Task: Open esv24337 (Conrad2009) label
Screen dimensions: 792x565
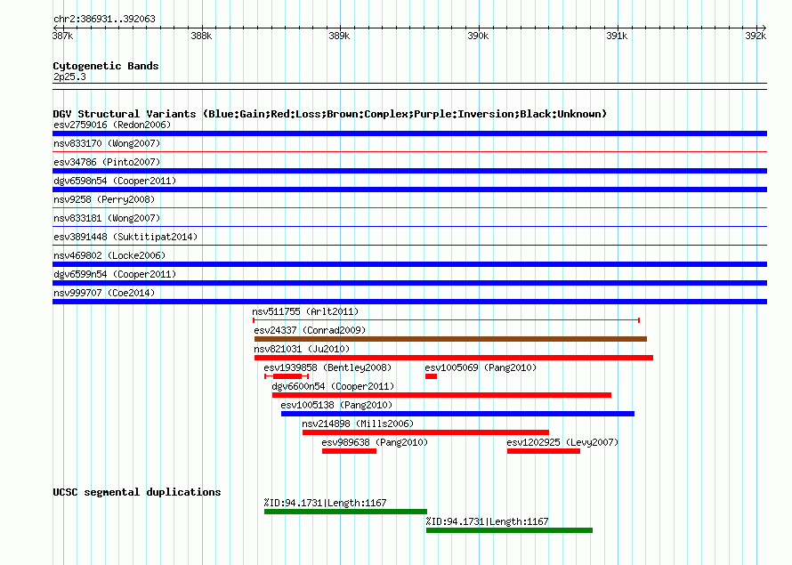Action: point(310,330)
